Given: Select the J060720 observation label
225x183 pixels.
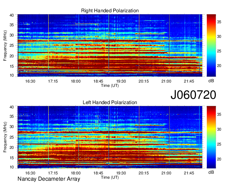Looking at the screenshot, I should click(x=193, y=95).
